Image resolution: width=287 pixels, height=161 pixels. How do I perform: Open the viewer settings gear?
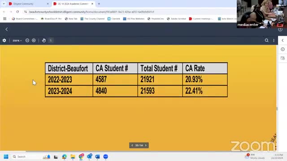4,41
